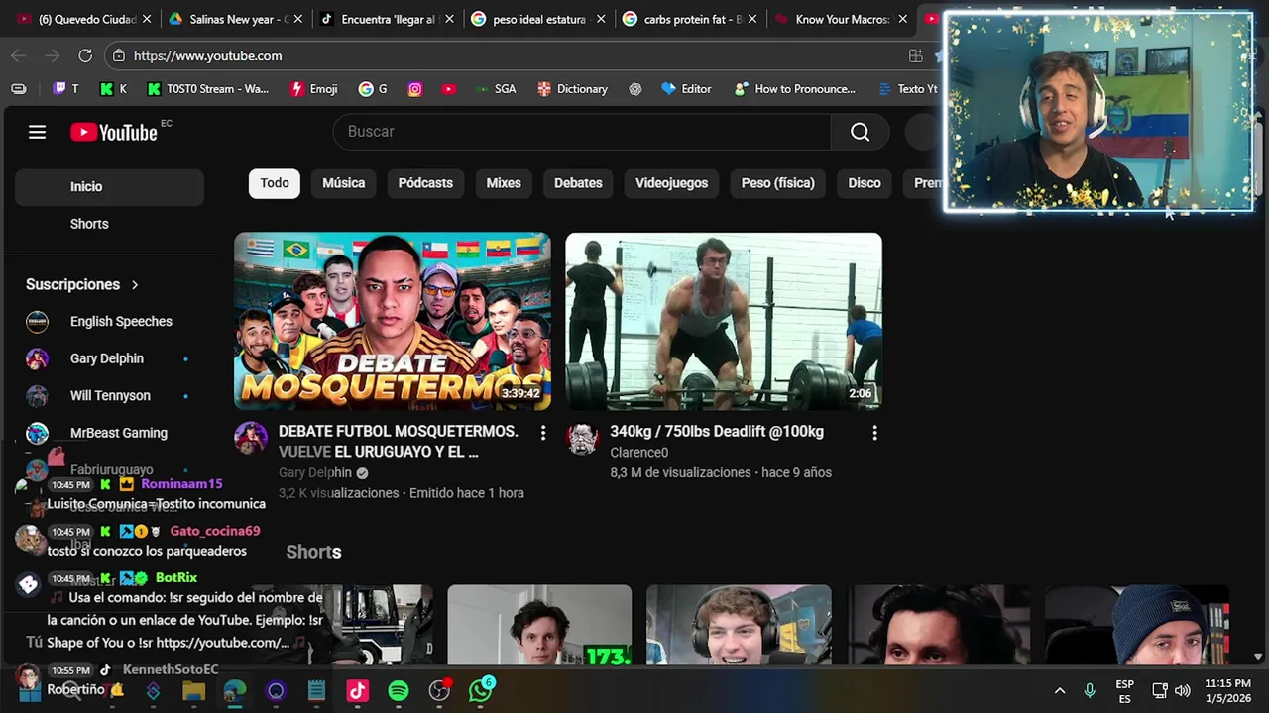Open the volume icon in system tray
The width and height of the screenshot is (1269, 713).
(x=1182, y=690)
